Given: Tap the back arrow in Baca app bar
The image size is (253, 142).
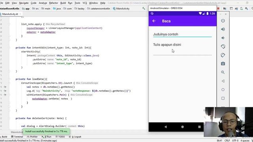Looking at the screenshot, I should [x=154, y=21].
